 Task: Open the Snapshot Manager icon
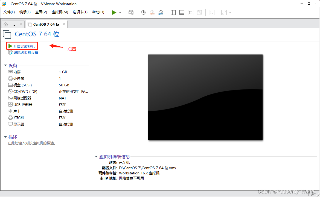pos(161,13)
